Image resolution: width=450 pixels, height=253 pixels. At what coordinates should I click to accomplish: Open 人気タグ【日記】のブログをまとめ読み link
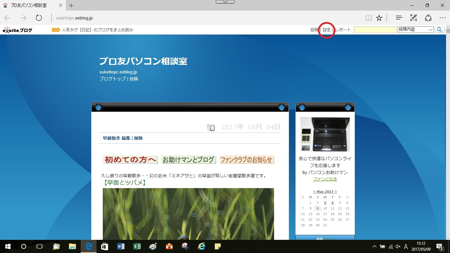tap(98, 30)
